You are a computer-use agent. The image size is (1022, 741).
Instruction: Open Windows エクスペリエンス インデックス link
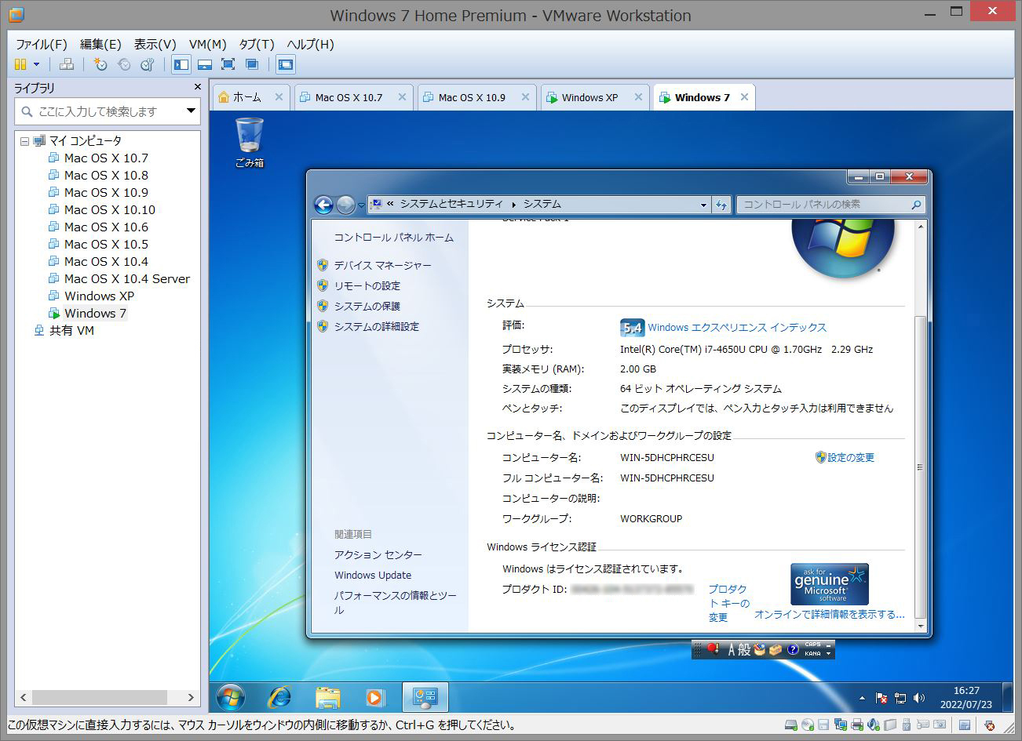(x=736, y=328)
